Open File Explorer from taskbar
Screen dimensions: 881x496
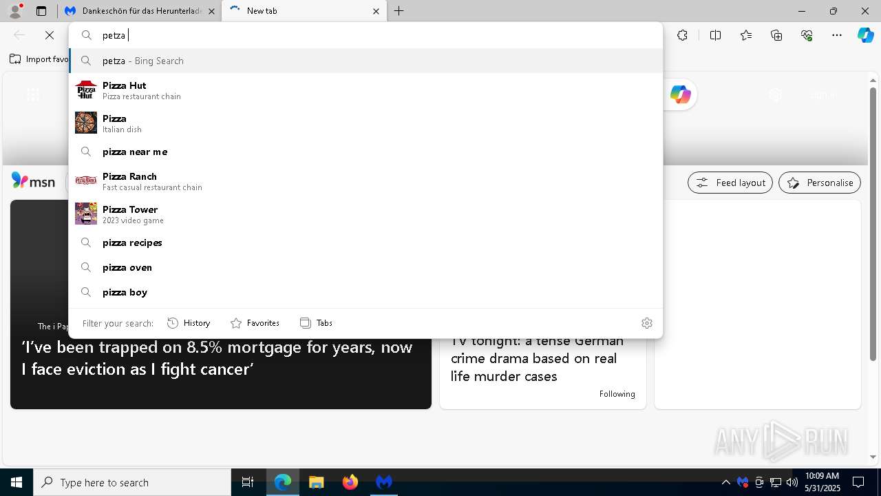(317, 482)
